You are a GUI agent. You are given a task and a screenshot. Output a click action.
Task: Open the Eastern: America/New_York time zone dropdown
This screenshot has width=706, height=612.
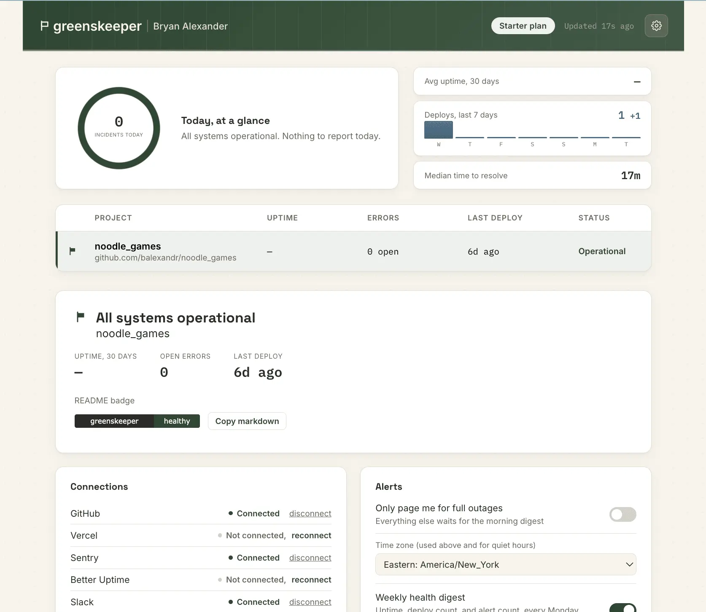coord(506,564)
